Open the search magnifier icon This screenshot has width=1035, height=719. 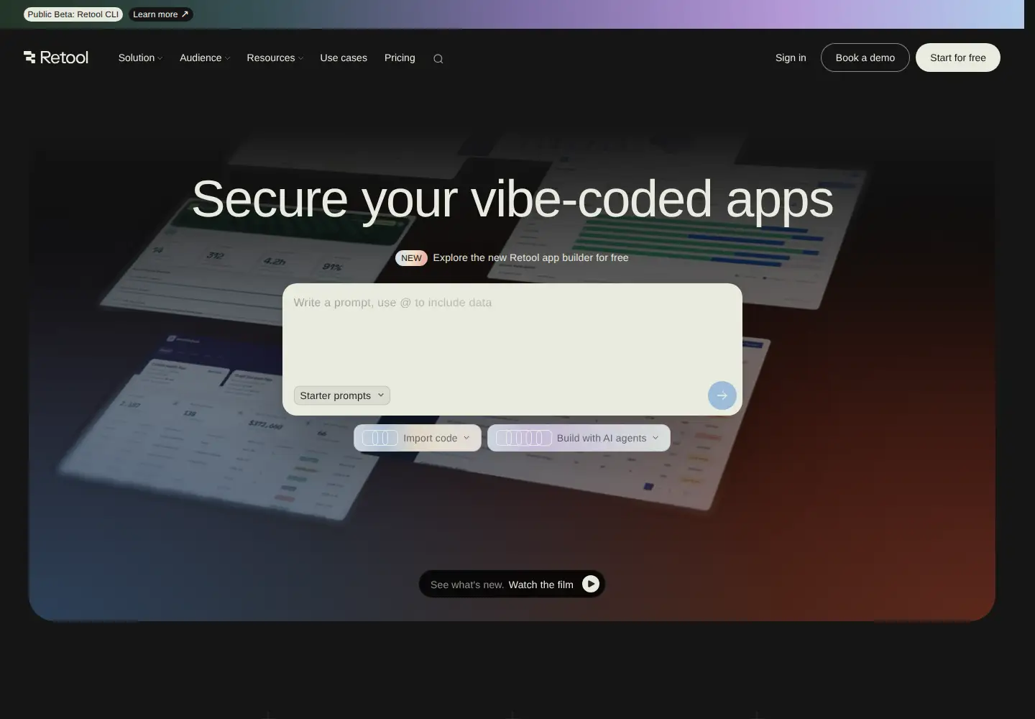[x=438, y=59]
